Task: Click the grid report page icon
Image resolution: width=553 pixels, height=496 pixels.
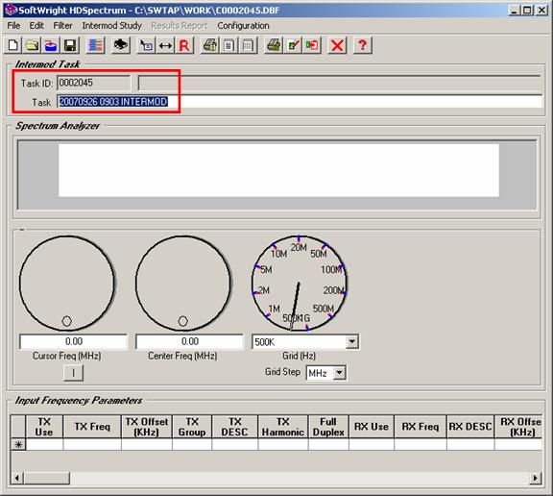Action: pyautogui.click(x=248, y=45)
